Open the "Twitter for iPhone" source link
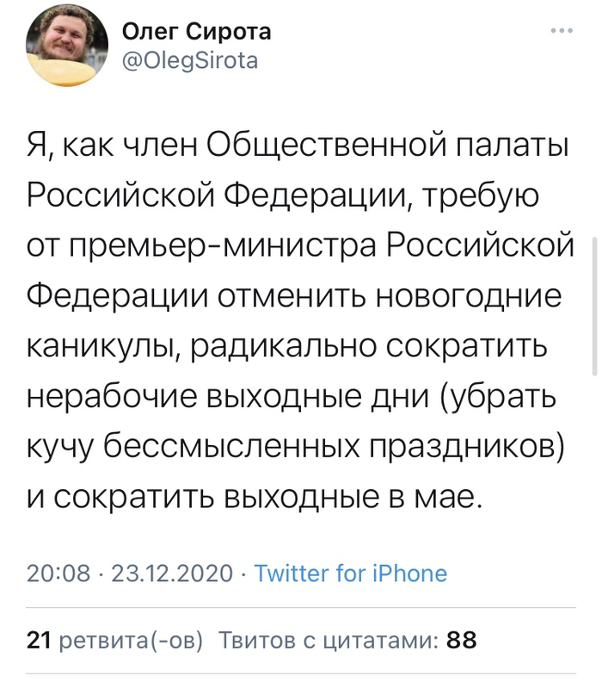602x682 pixels. click(351, 573)
